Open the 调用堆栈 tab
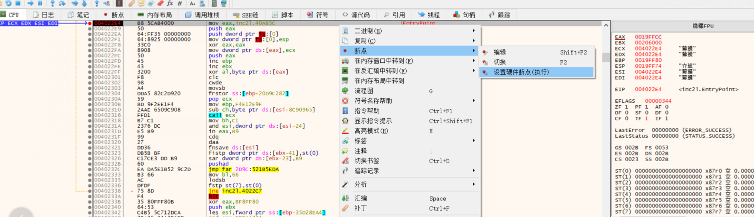This screenshot has width=754, height=217. (203, 15)
